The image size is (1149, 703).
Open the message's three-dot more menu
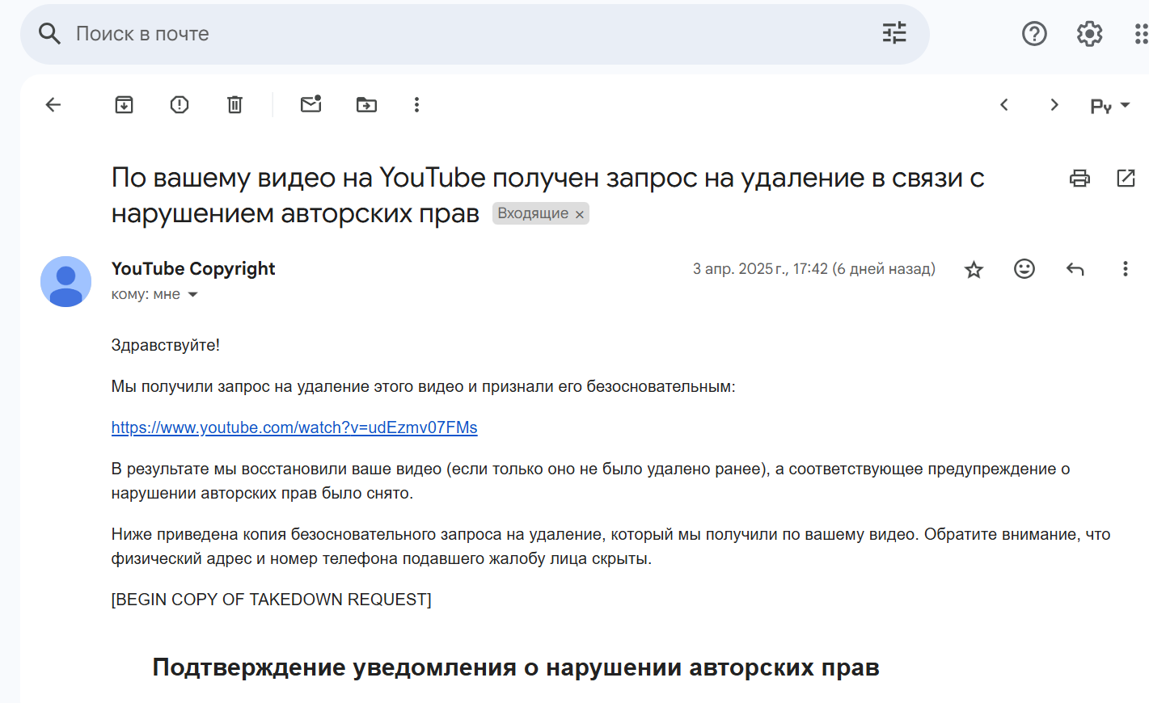(x=1125, y=269)
